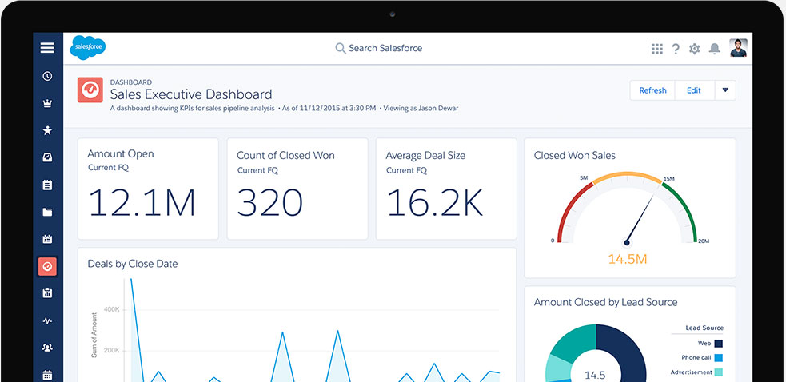Screen dimensions: 786x382
Task: Open the App Launcher grid icon
Action: coord(657,49)
